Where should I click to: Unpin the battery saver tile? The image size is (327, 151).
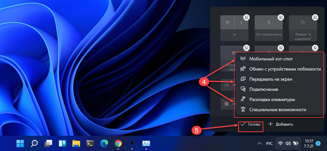click(x=246, y=48)
